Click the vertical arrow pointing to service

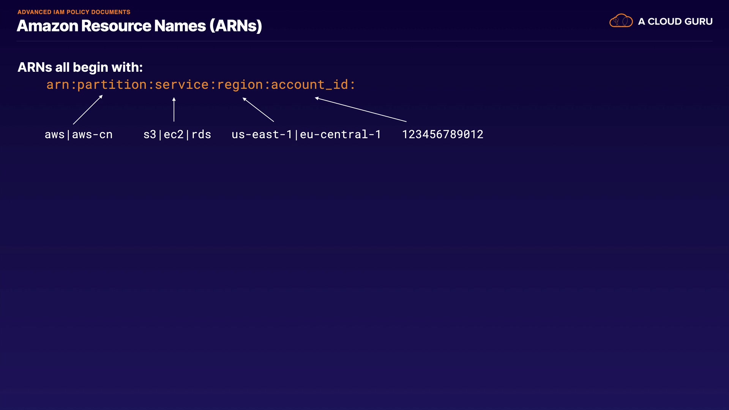(x=174, y=109)
